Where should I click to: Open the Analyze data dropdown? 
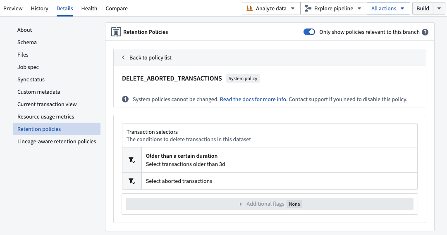pos(271,8)
